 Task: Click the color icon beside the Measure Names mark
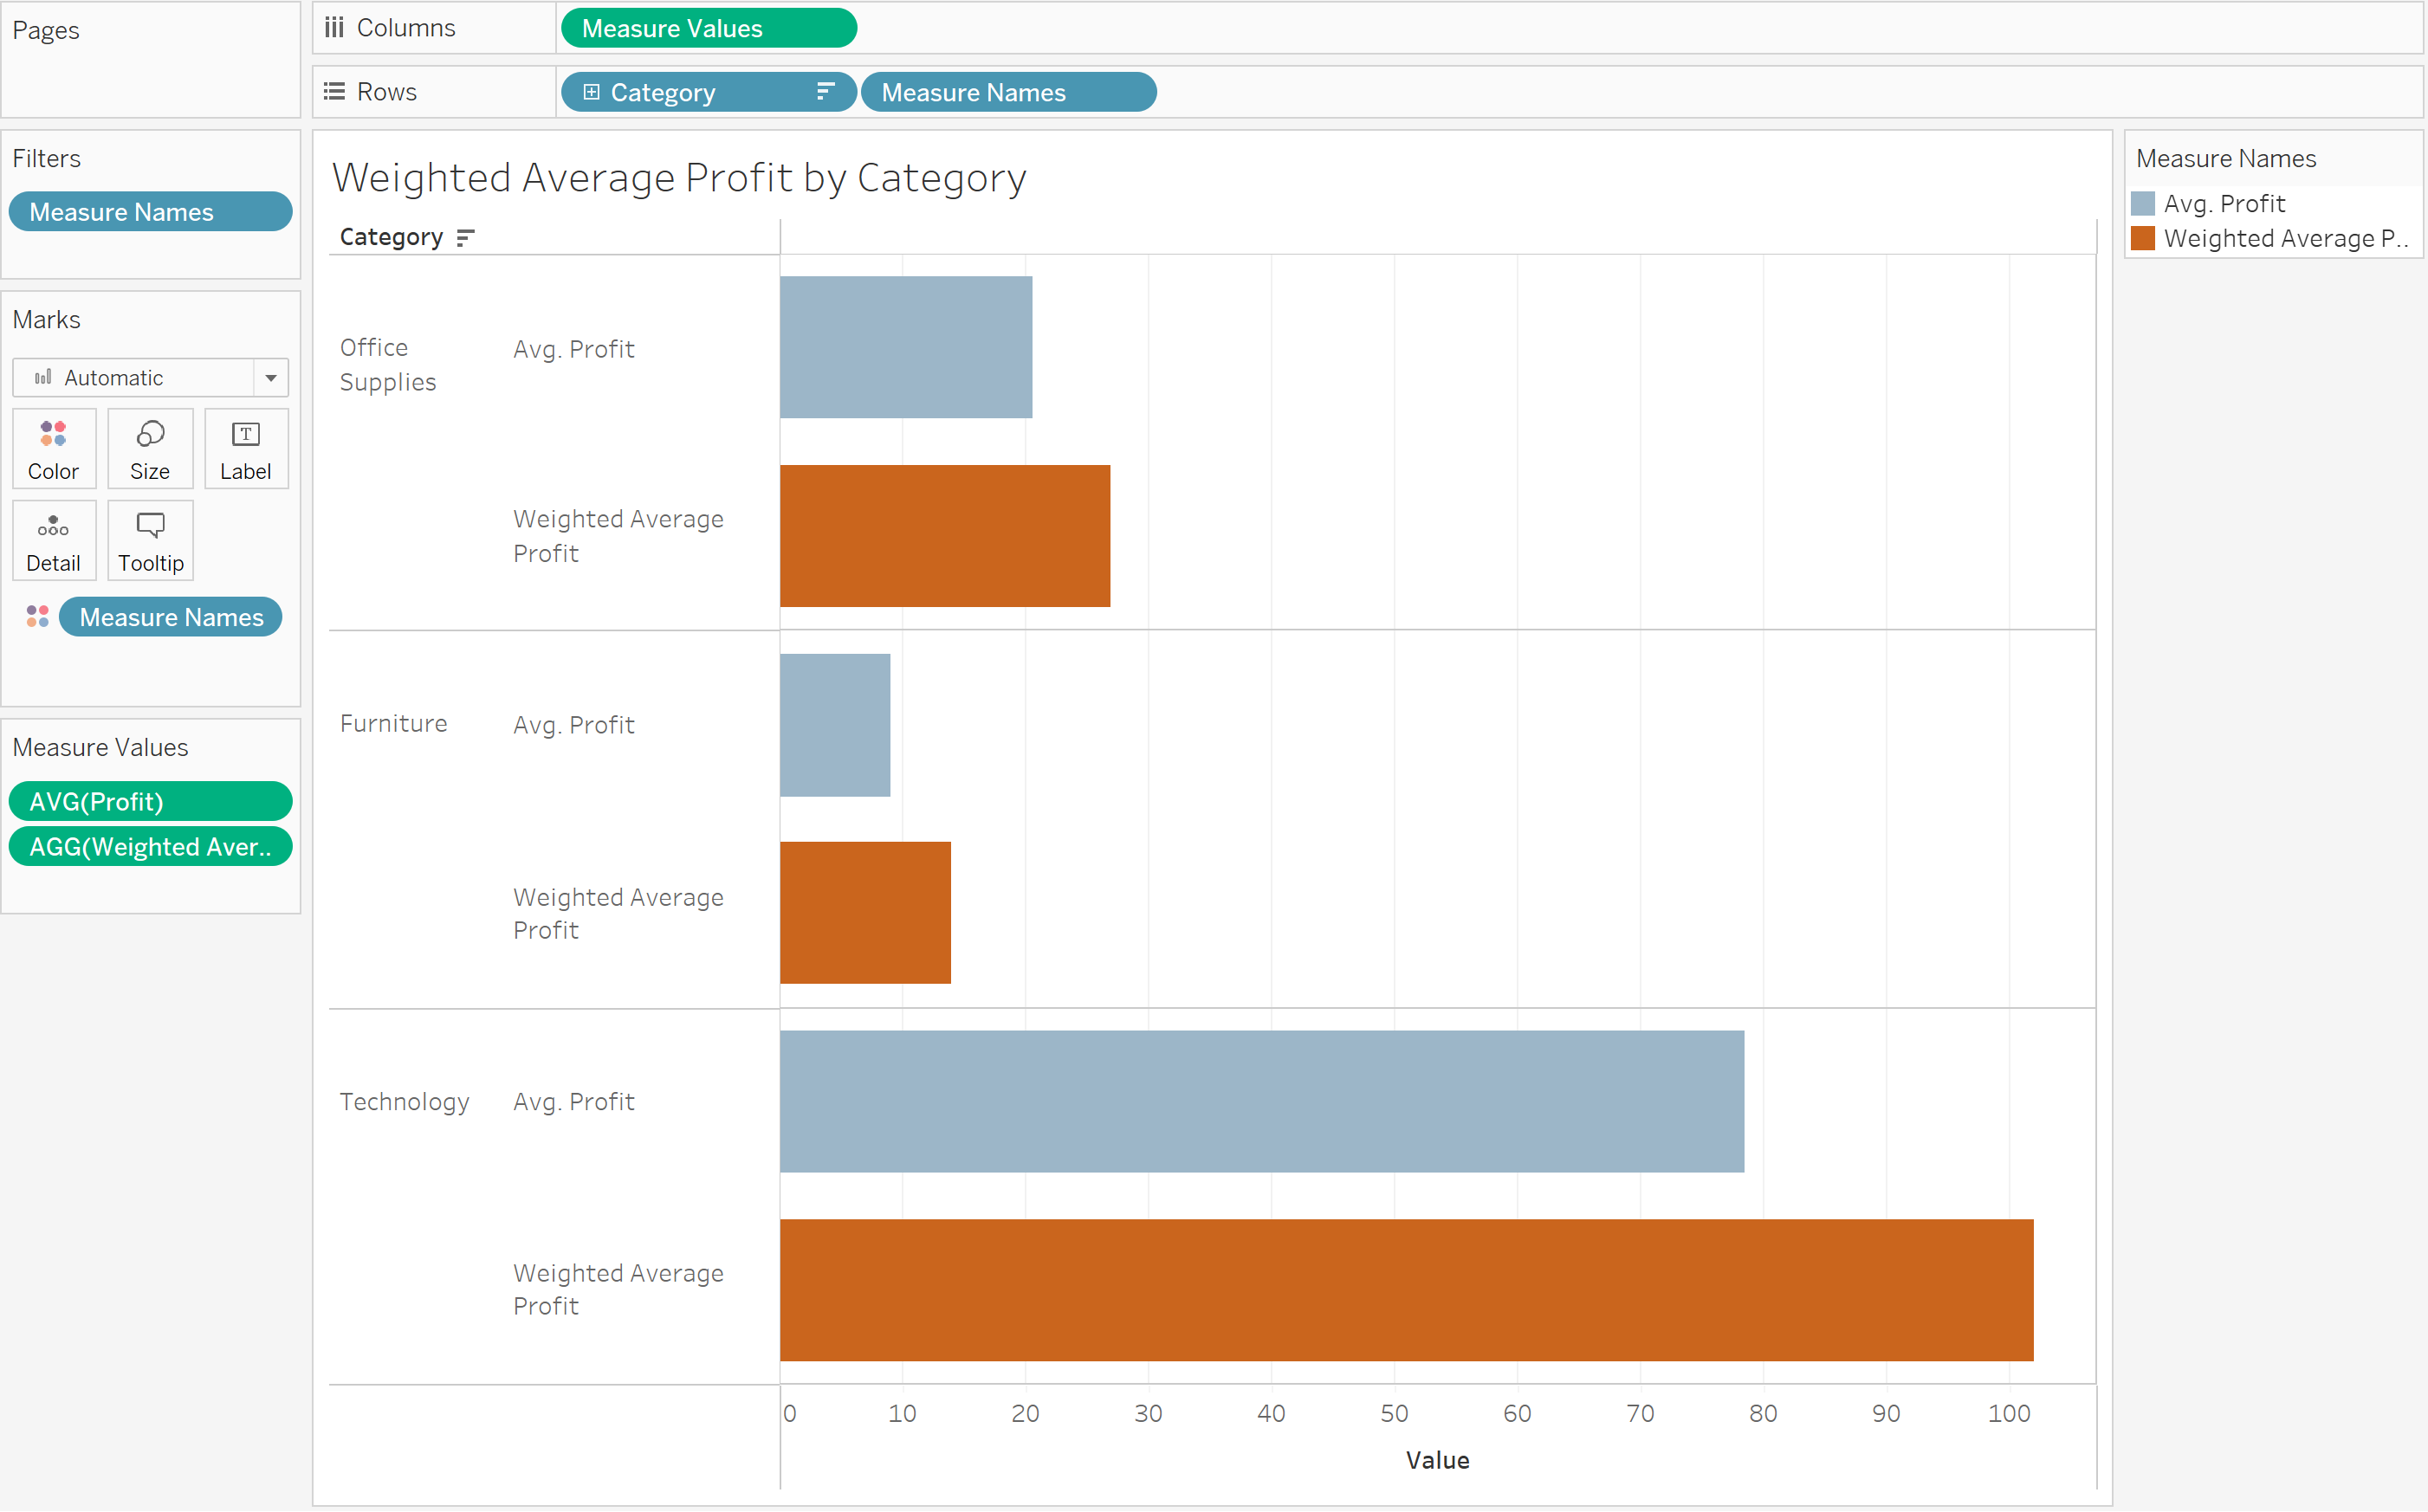[x=38, y=617]
